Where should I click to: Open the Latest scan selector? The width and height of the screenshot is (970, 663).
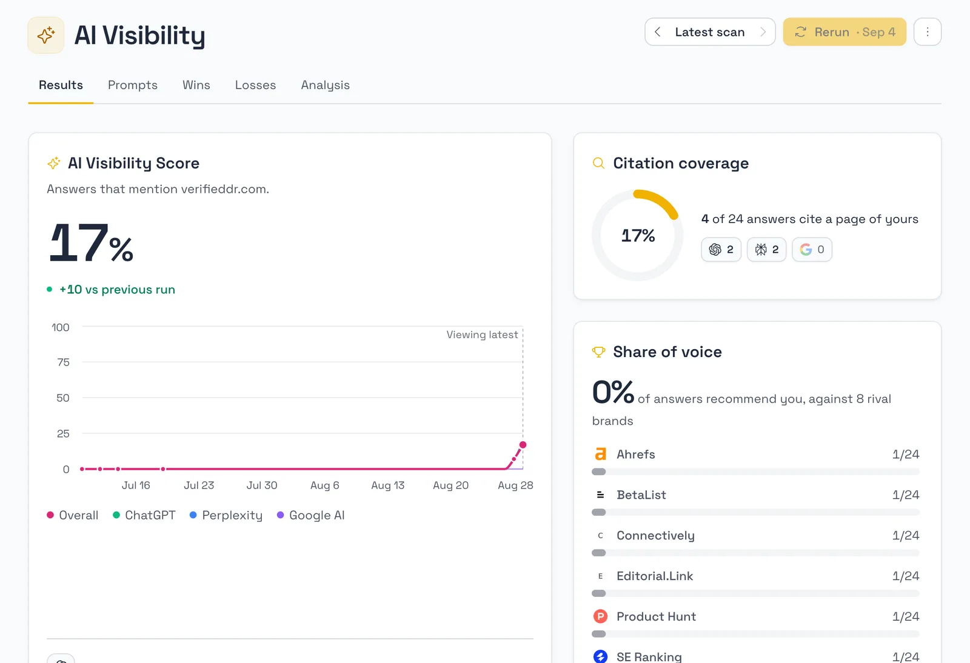pyautogui.click(x=710, y=32)
